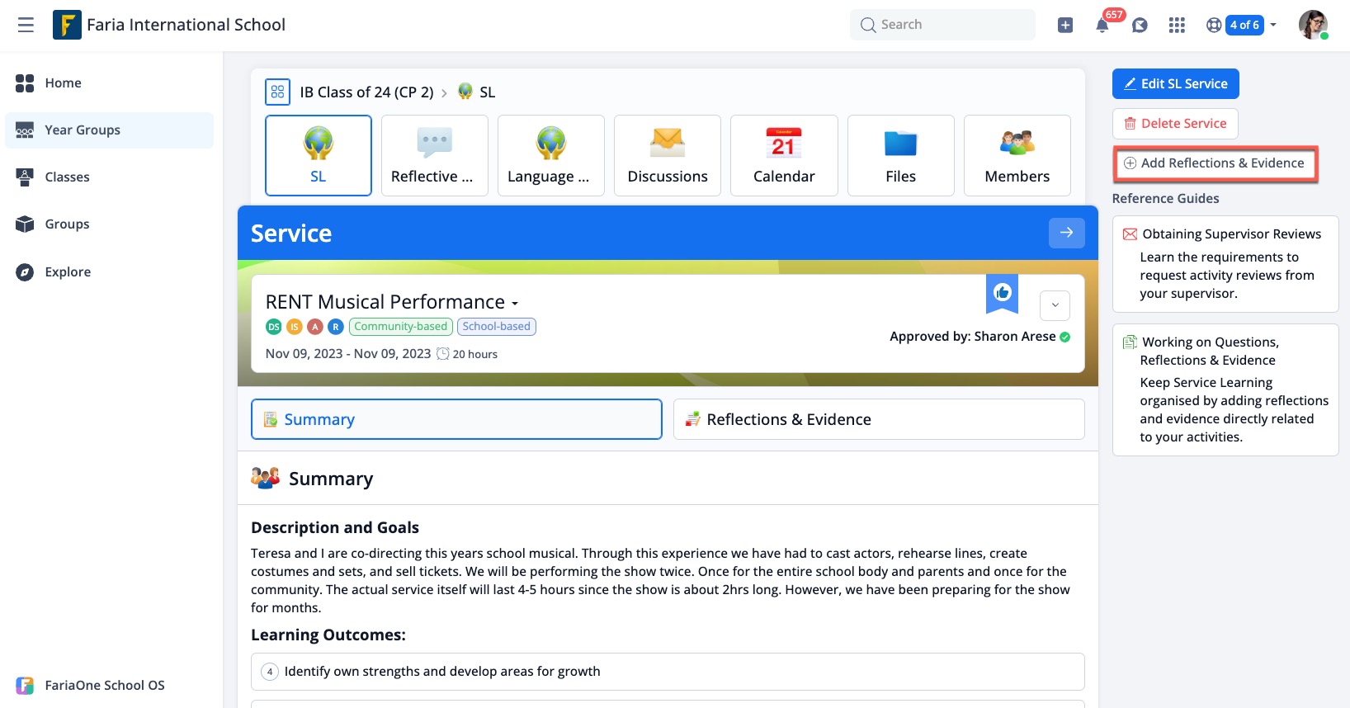Click Add Reflections & Evidence button
The image size is (1350, 708).
tap(1215, 163)
